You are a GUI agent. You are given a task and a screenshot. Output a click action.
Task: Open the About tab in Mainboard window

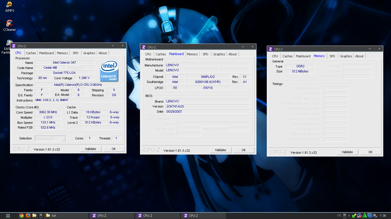233,54
